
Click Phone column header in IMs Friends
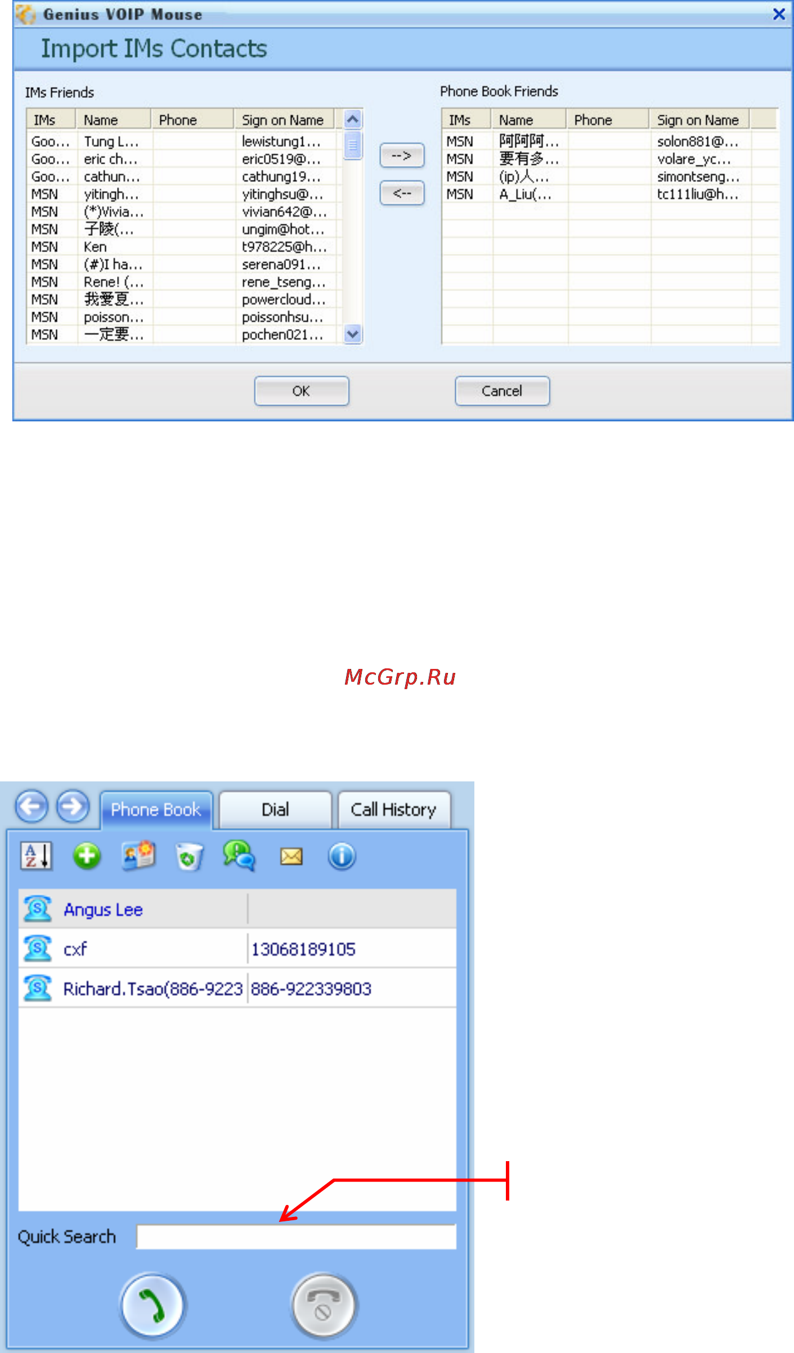tap(192, 120)
